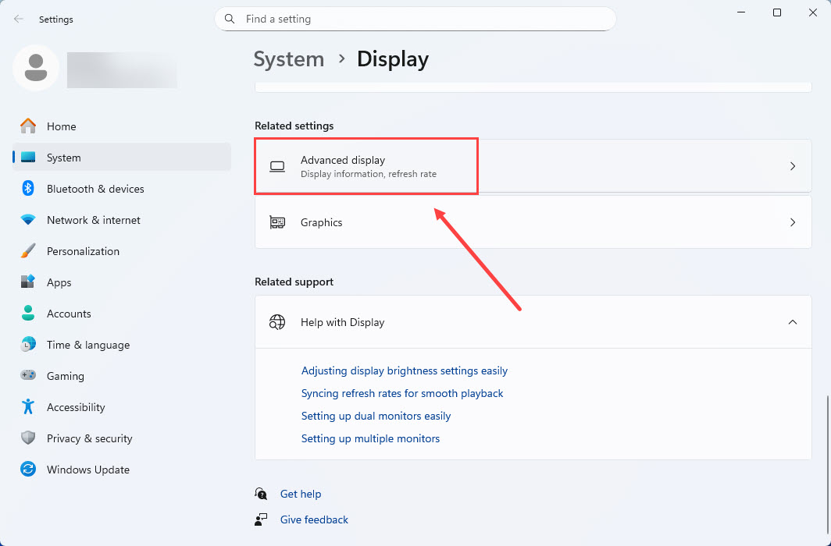Select the Gaming controller icon
This screenshot has width=831, height=546.
28,376
